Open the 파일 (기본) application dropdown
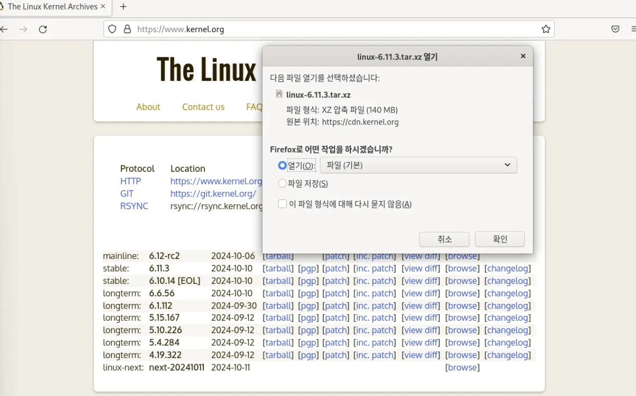Viewport: 636px width, 396px height. 418,165
